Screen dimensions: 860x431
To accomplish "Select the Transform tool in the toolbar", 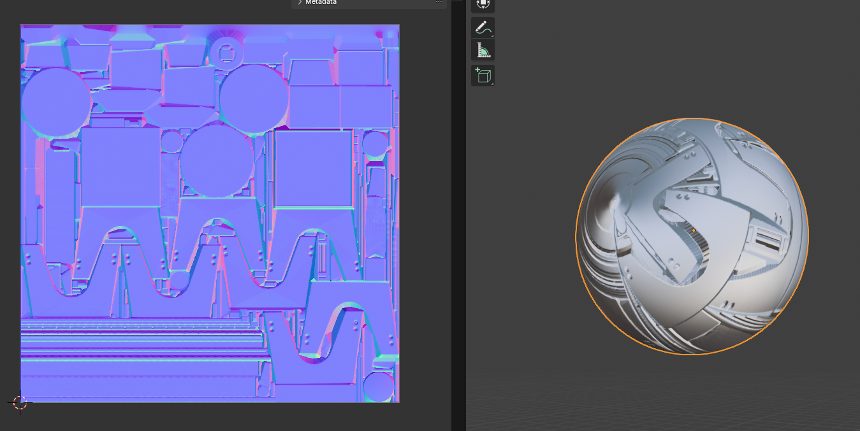I will [x=483, y=4].
